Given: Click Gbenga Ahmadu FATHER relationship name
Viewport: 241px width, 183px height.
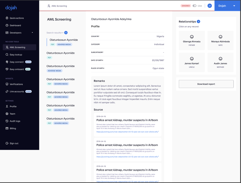Looking at the screenshot, I should pos(192,41).
